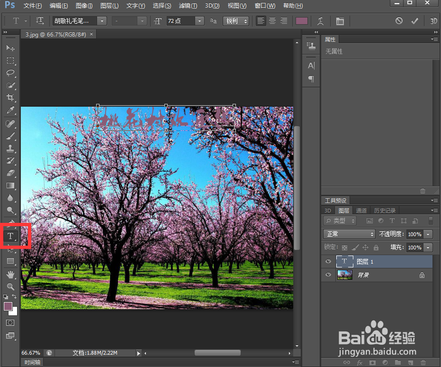
Task: Toggle lock position
Action: (x=365, y=248)
